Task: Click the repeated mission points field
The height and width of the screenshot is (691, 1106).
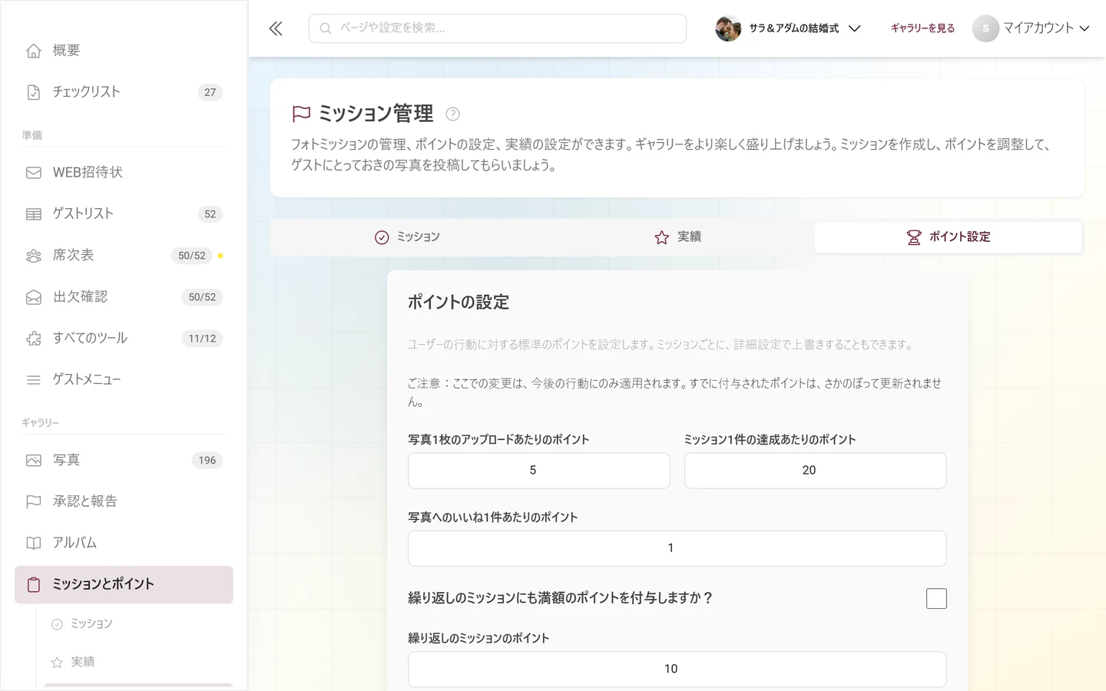Action: point(677,670)
